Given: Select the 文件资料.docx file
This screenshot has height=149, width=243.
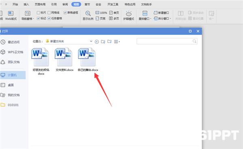Looking at the screenshot, I should pos(64,60).
